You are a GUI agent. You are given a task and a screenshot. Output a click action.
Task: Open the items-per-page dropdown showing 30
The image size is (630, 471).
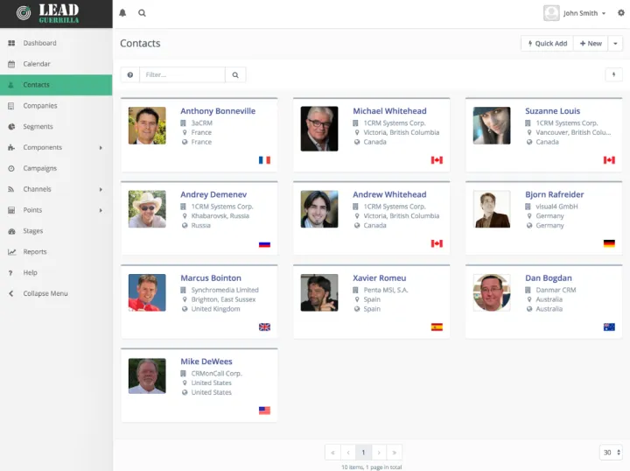tap(611, 453)
